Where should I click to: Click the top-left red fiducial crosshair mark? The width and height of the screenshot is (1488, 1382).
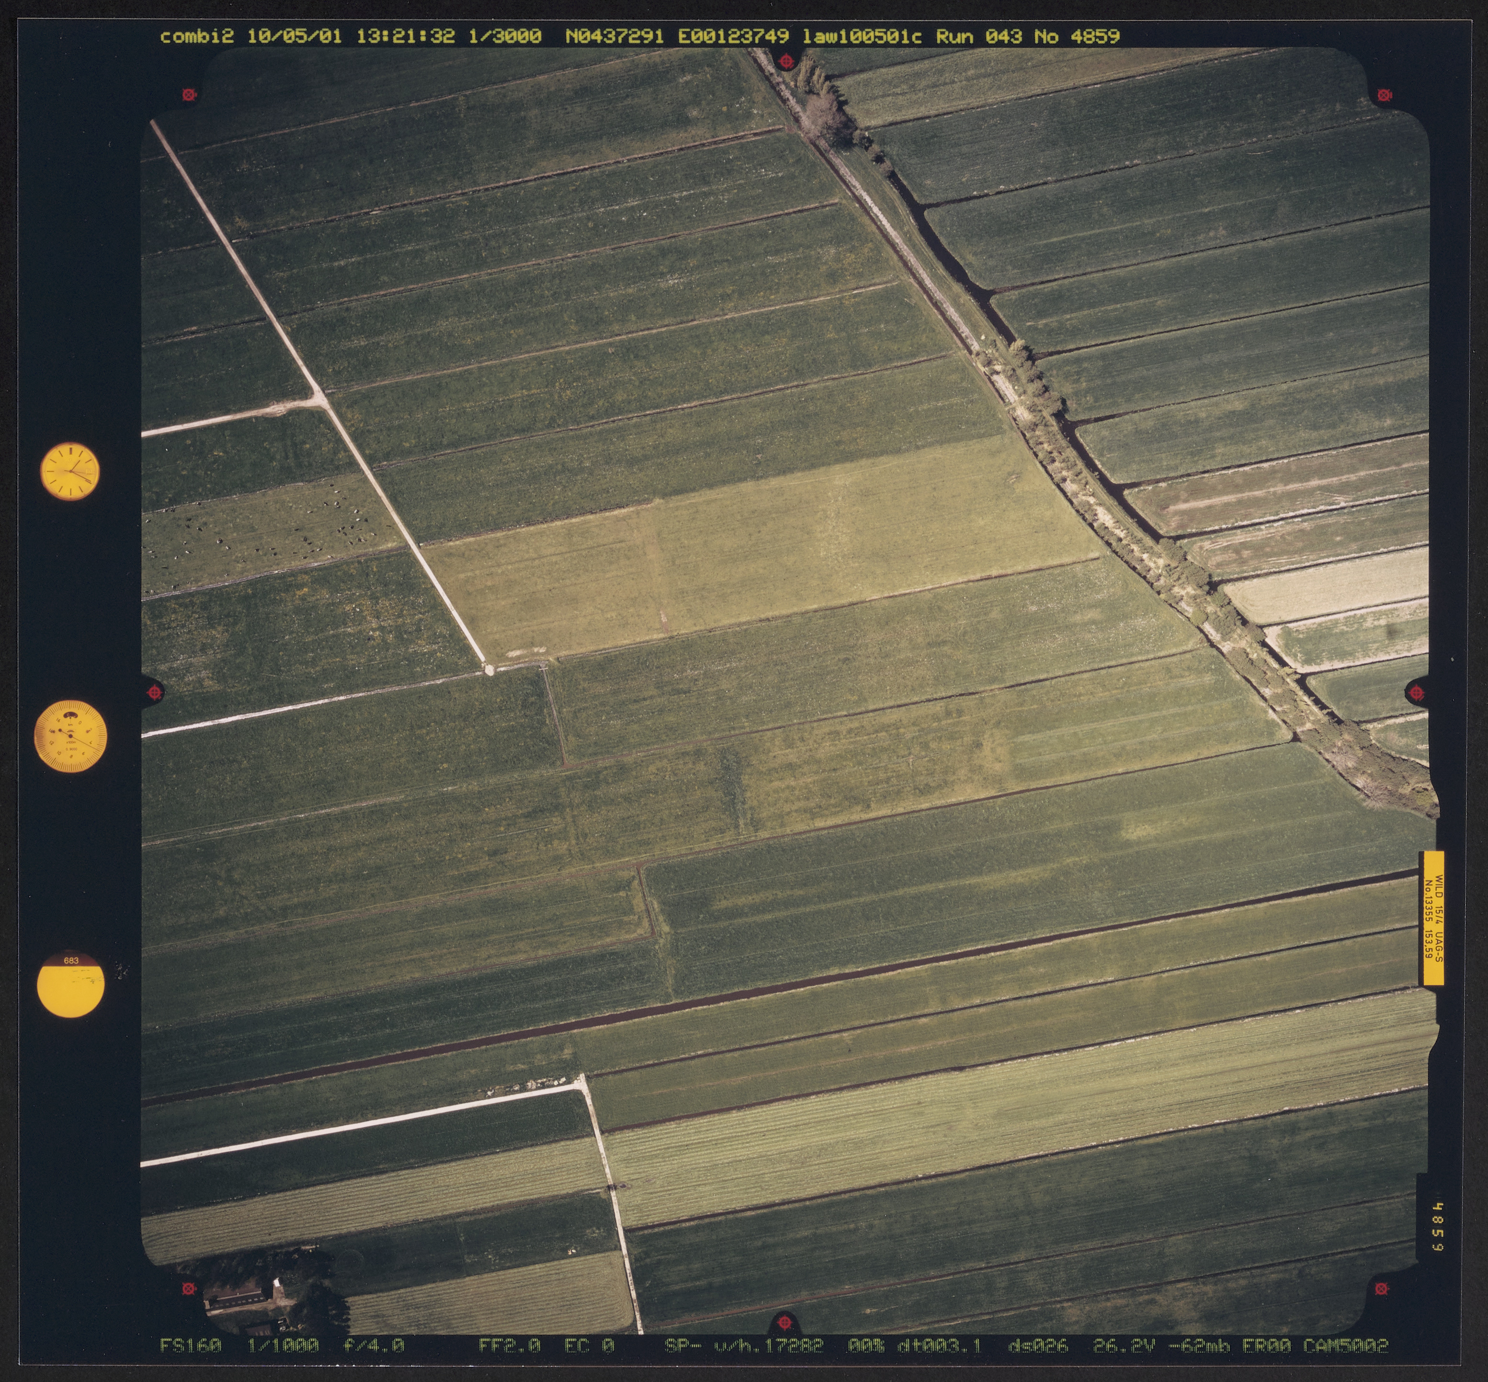189,94
